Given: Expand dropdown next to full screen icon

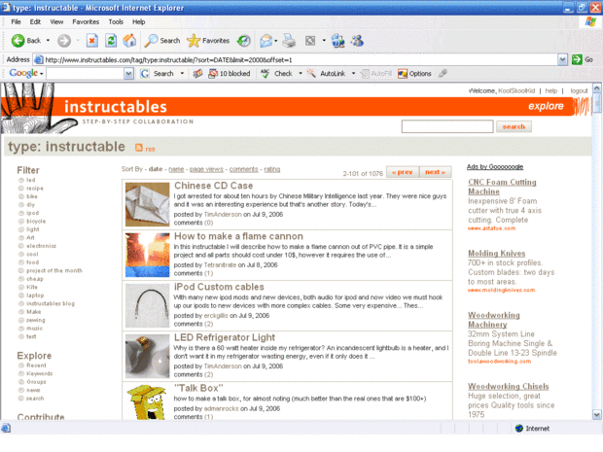Looking at the screenshot, I should click(324, 41).
